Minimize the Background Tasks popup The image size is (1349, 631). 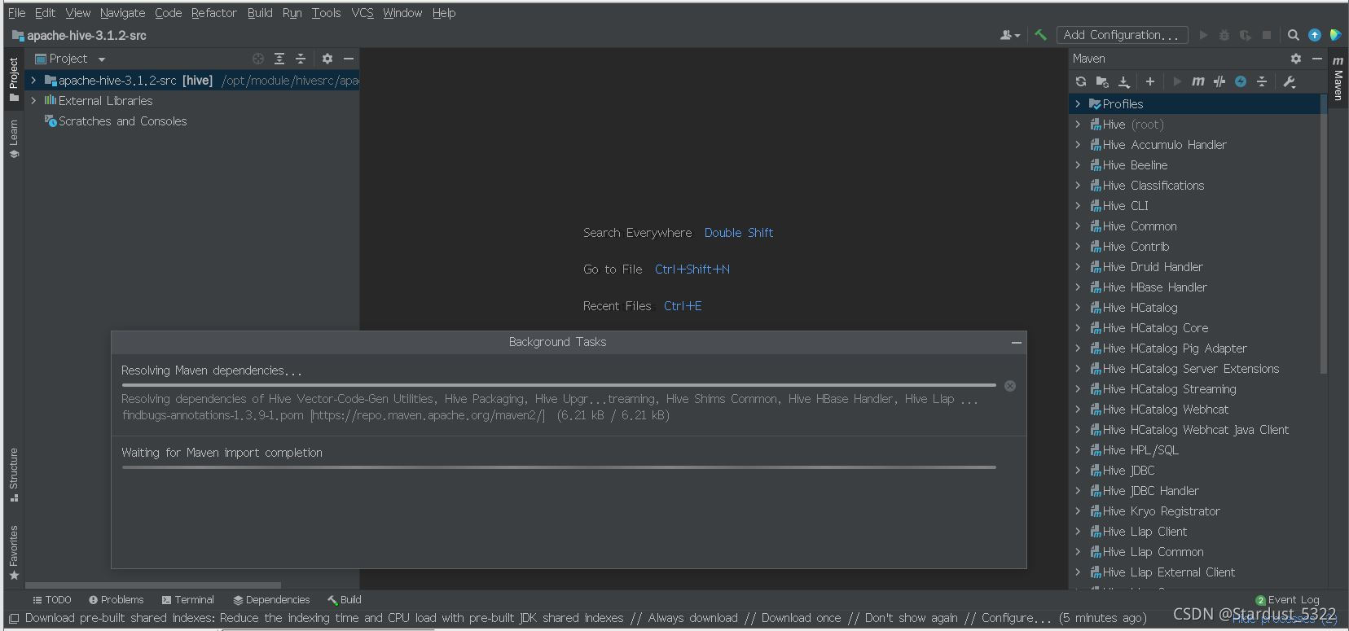point(1016,343)
